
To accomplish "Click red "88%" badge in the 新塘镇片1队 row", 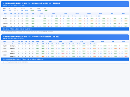I will click(63, 54).
